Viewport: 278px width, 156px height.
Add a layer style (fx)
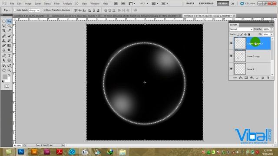point(241,78)
